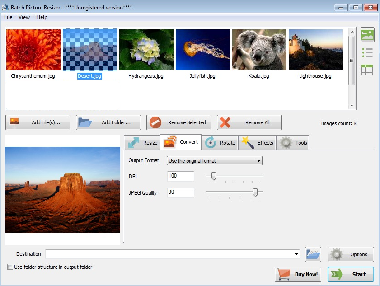Click the Jellyfish.jpg file name
Viewport: 380px width, 286px height.
202,76
